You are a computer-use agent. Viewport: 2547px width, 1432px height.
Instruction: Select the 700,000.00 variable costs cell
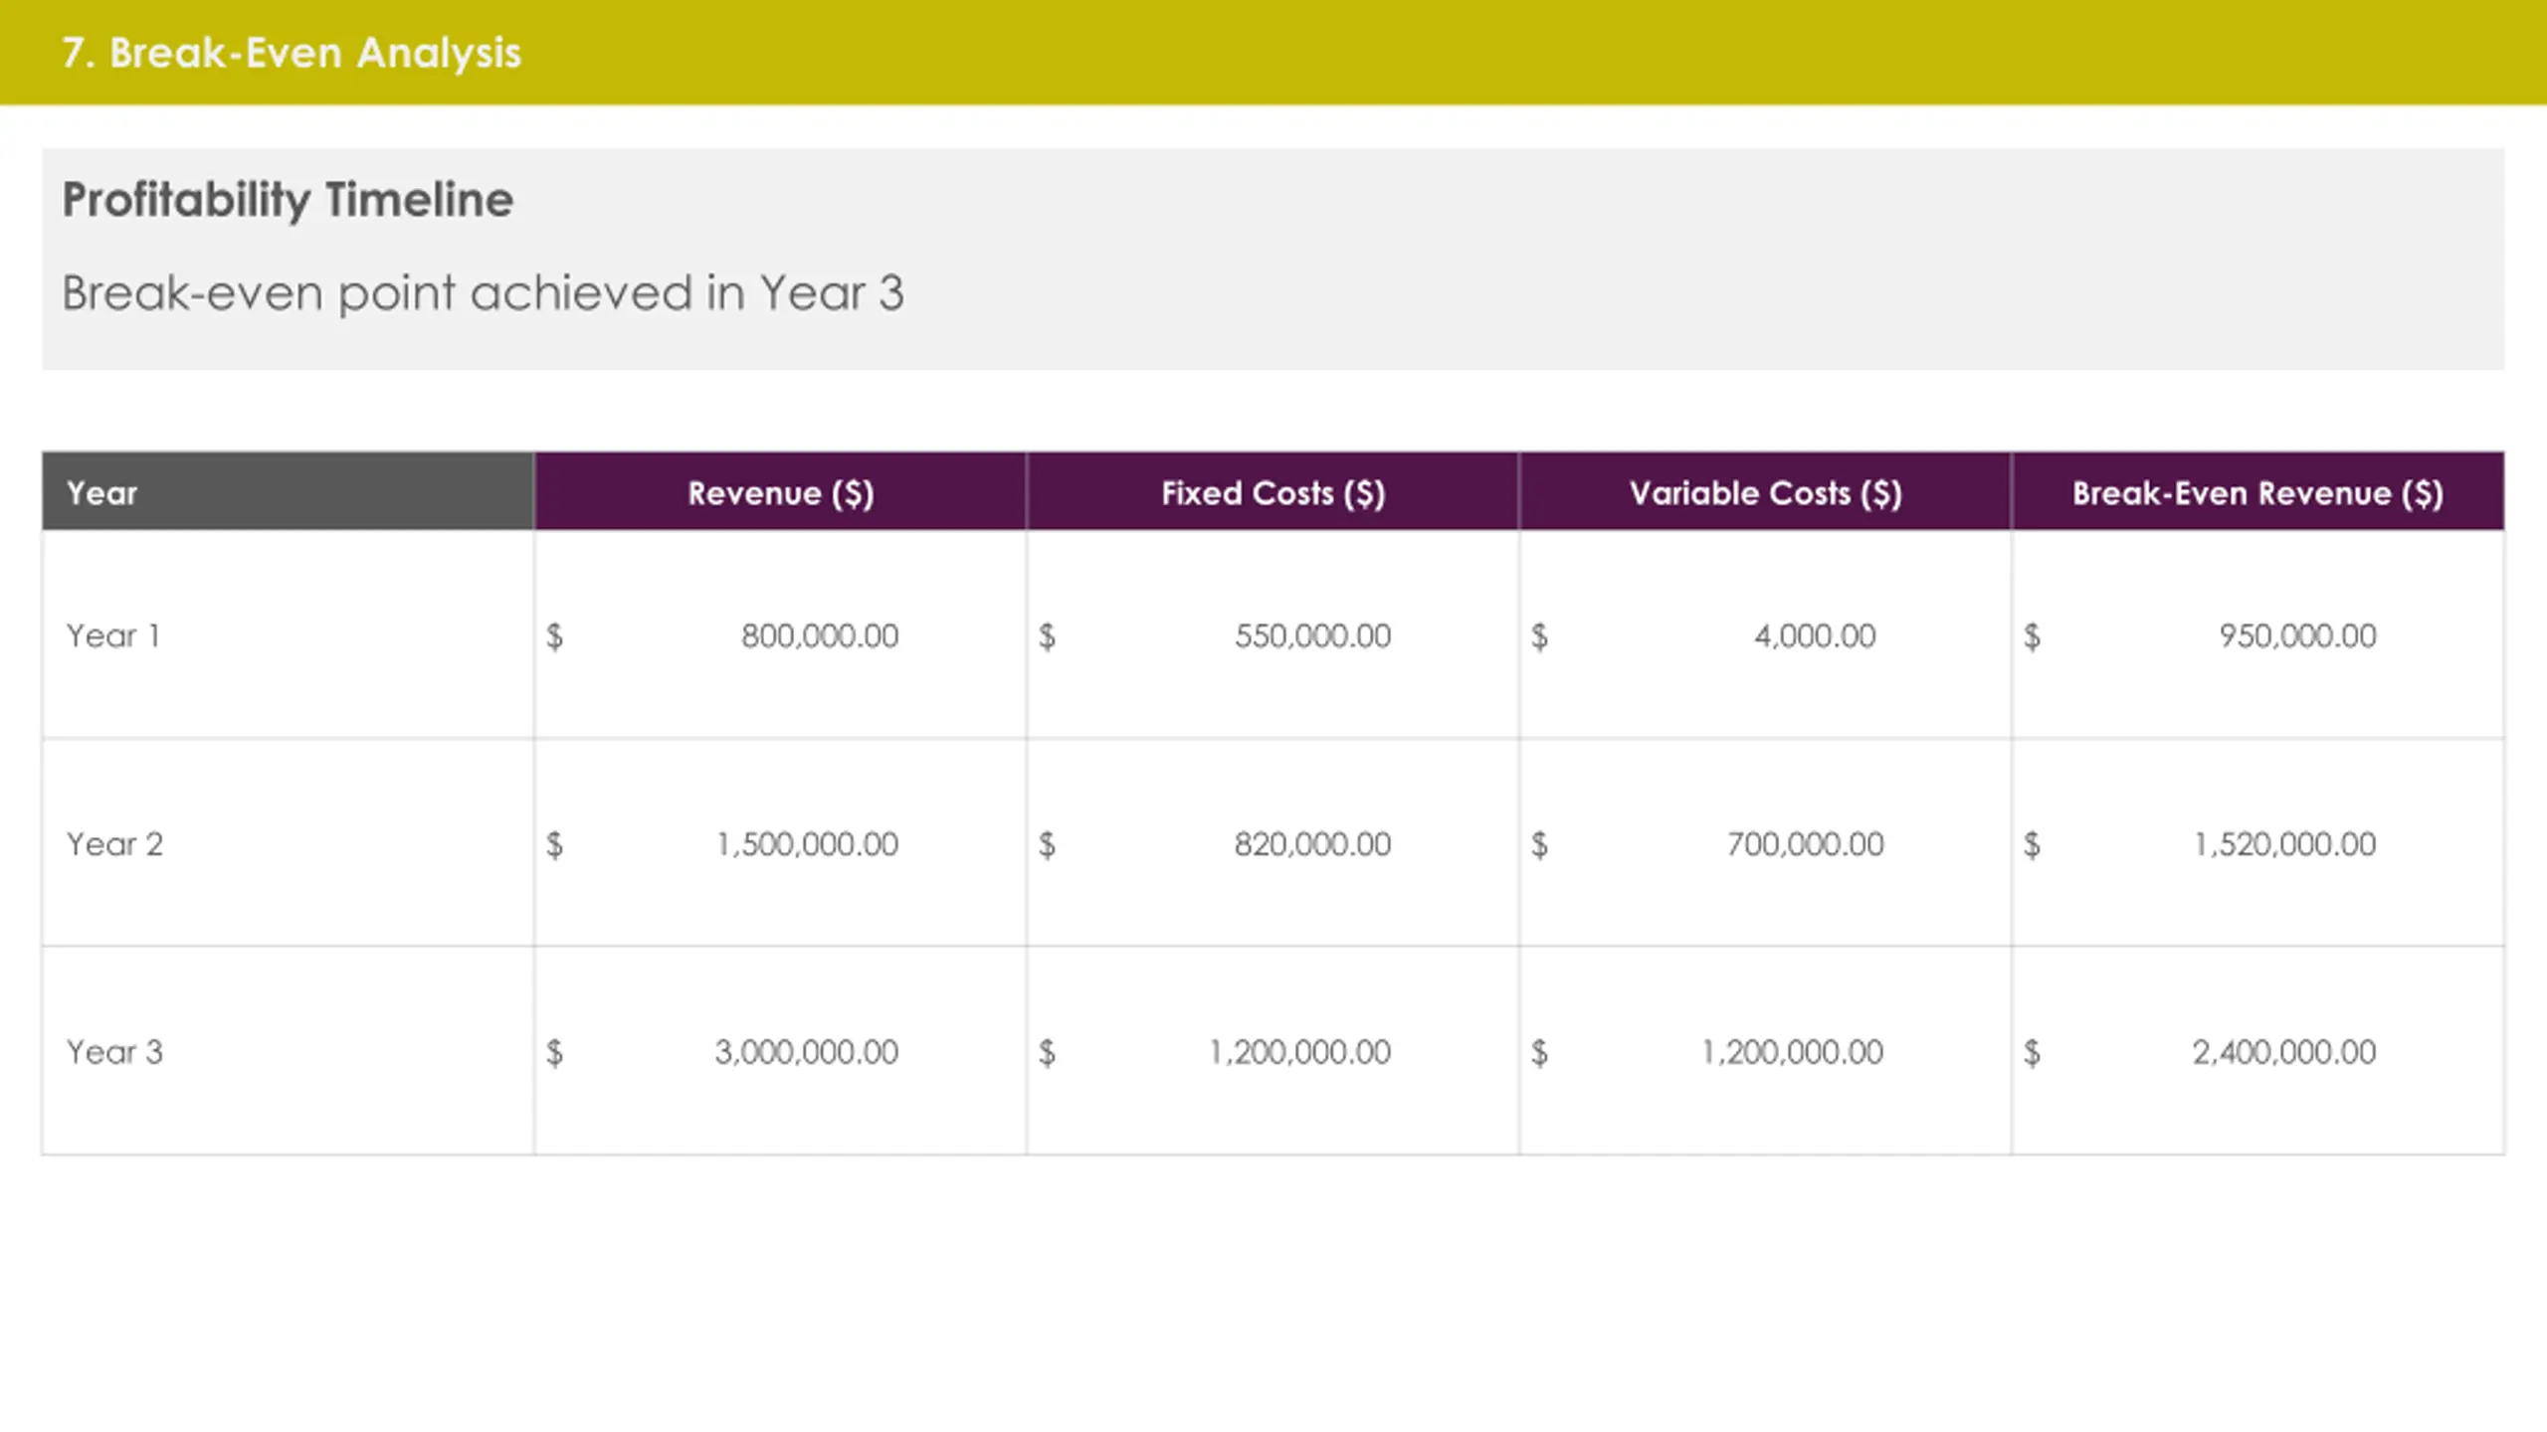tap(1765, 843)
